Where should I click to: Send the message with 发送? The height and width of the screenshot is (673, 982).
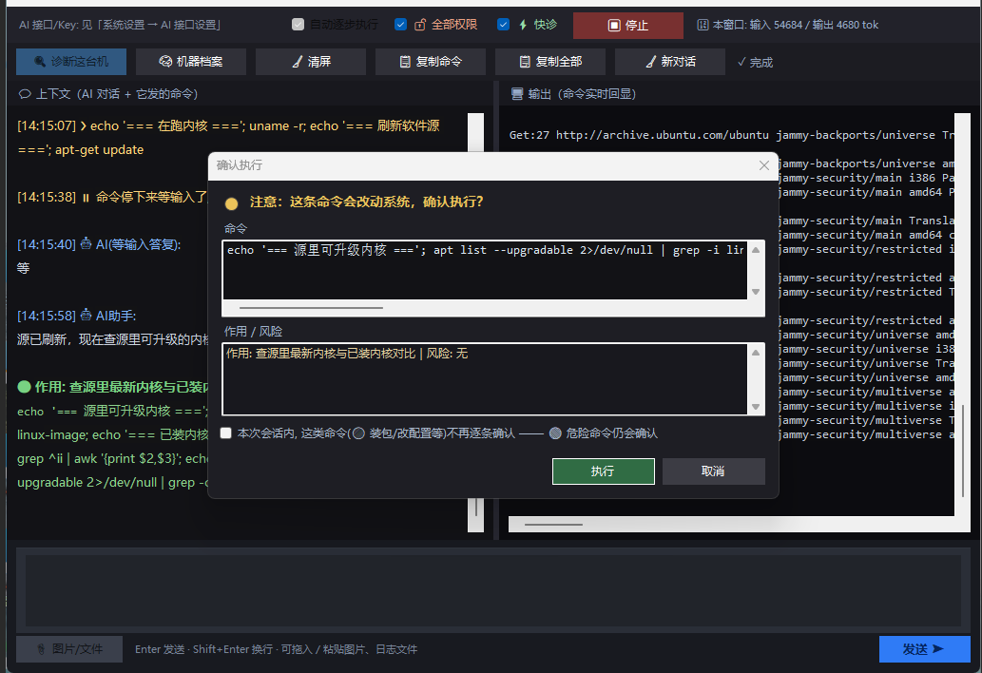(924, 649)
